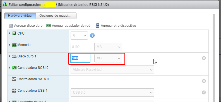This screenshot has width=221, height=102.
Task: Click Agregar adaptador de red button
Action: click(x=68, y=26)
